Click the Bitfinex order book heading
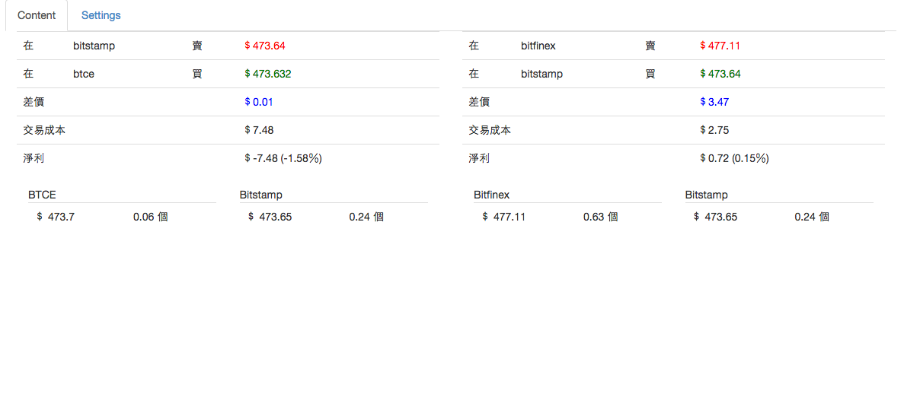904x397 pixels. coord(491,195)
